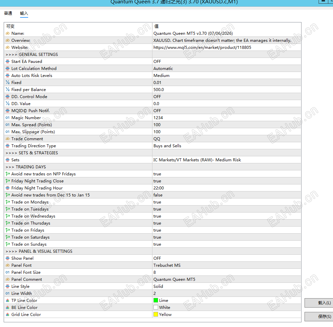The height and width of the screenshot is (327, 333).
Task: Switch to the 普通 tab
Action: (x=8, y=13)
